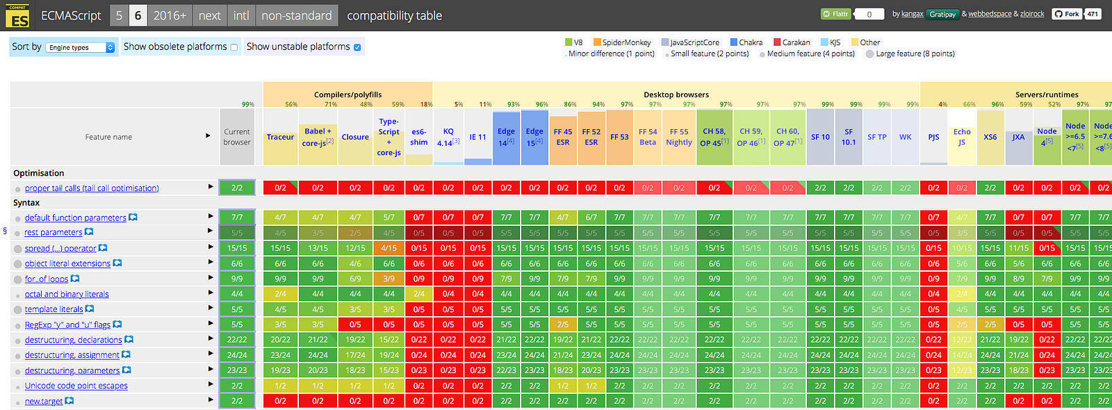1112x410 pixels.
Task: Go to the next tab
Action: pyautogui.click(x=209, y=15)
